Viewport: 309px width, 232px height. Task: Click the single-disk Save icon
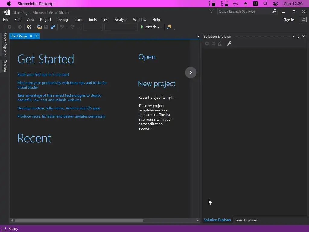[x=46, y=27]
